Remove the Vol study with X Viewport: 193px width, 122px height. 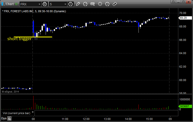point(33,112)
